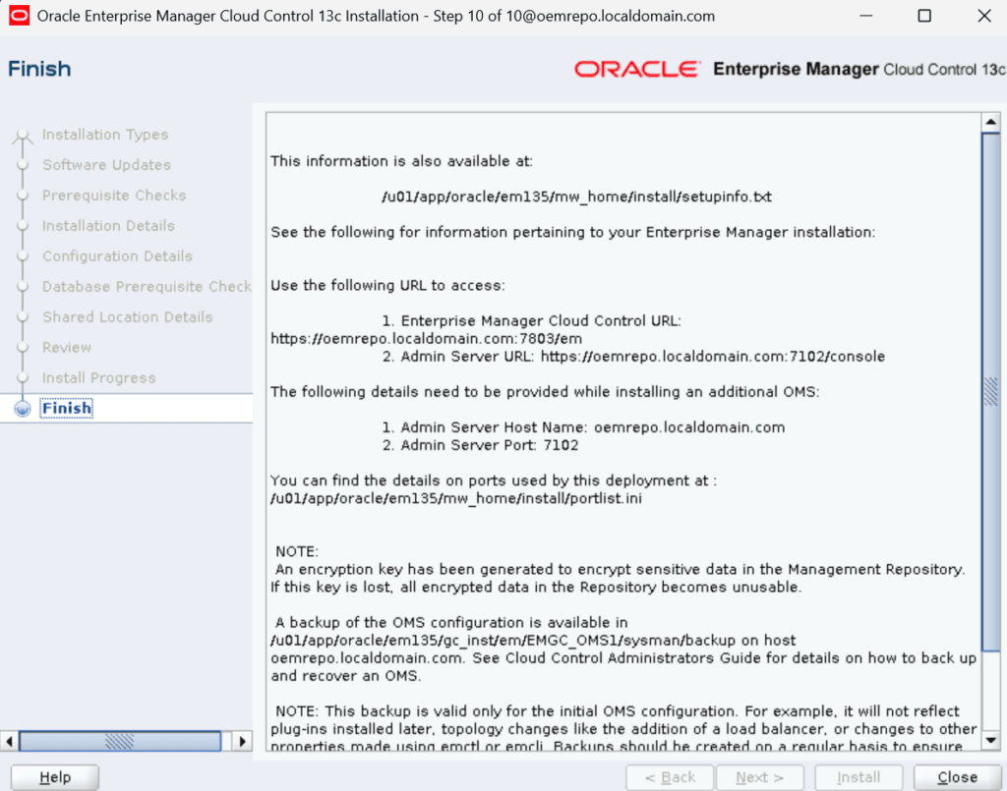Click 'Use the following URL to access:' text
This screenshot has width=1007, height=791.
pyautogui.click(x=387, y=286)
